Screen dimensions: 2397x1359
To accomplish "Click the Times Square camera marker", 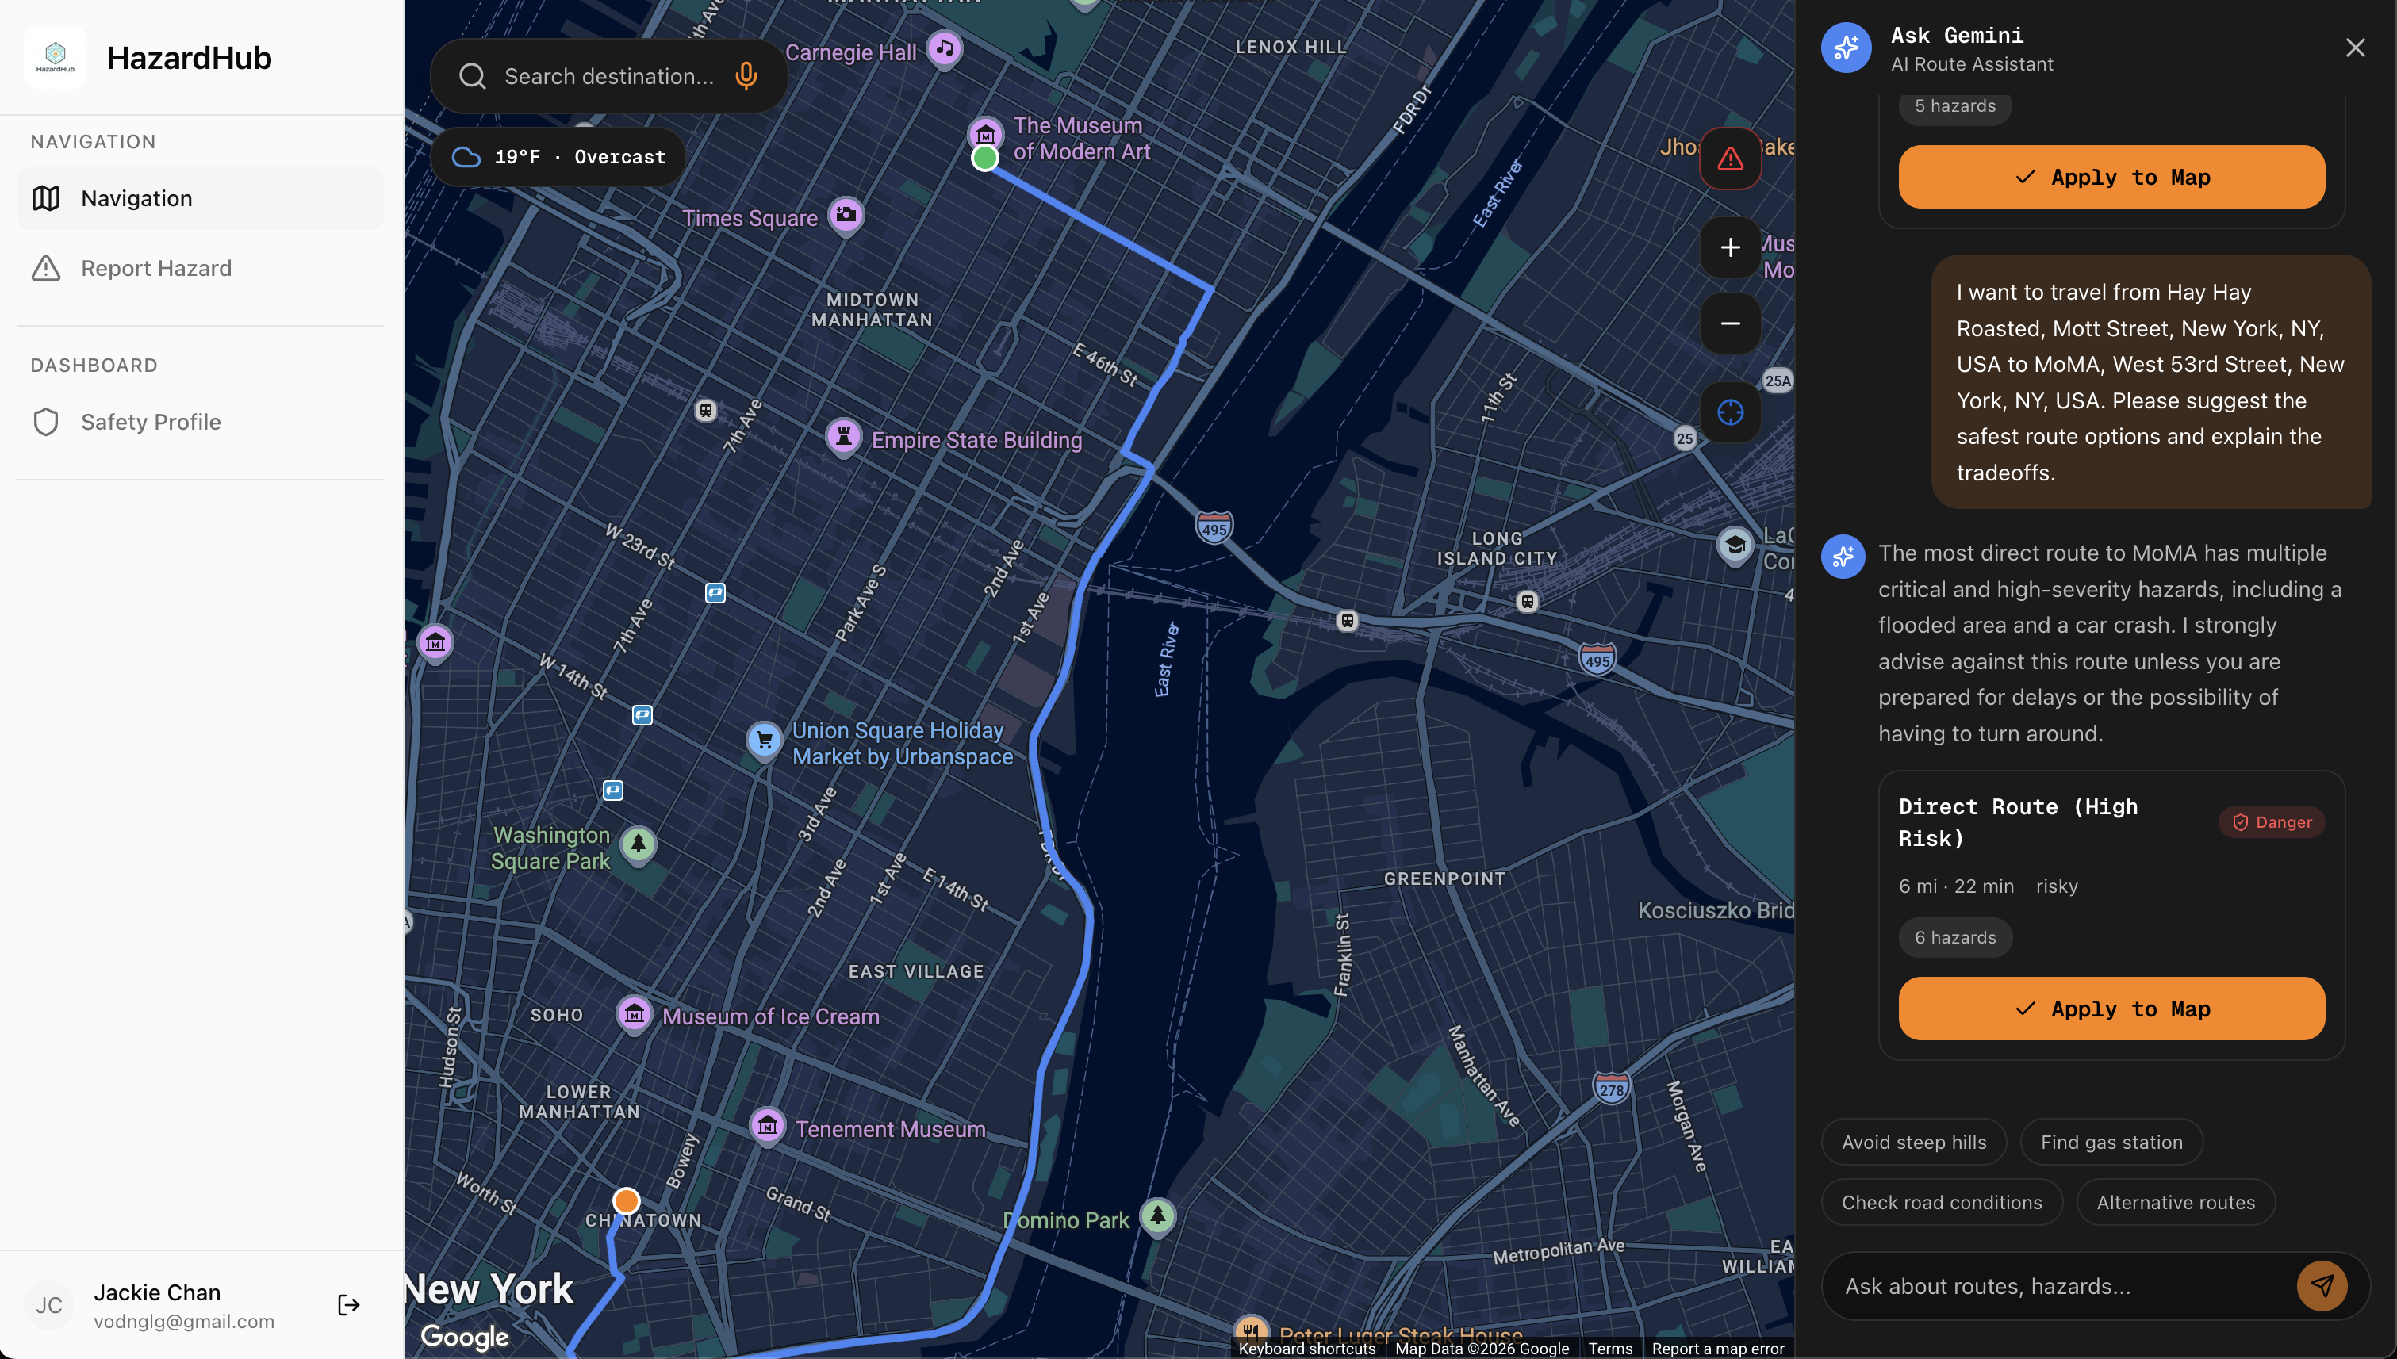I will 846,216.
